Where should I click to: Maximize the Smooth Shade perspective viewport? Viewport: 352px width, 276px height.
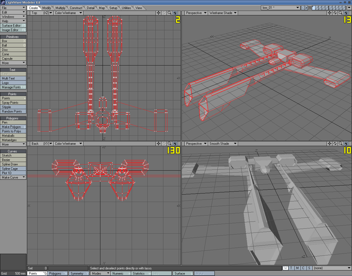[346, 144]
